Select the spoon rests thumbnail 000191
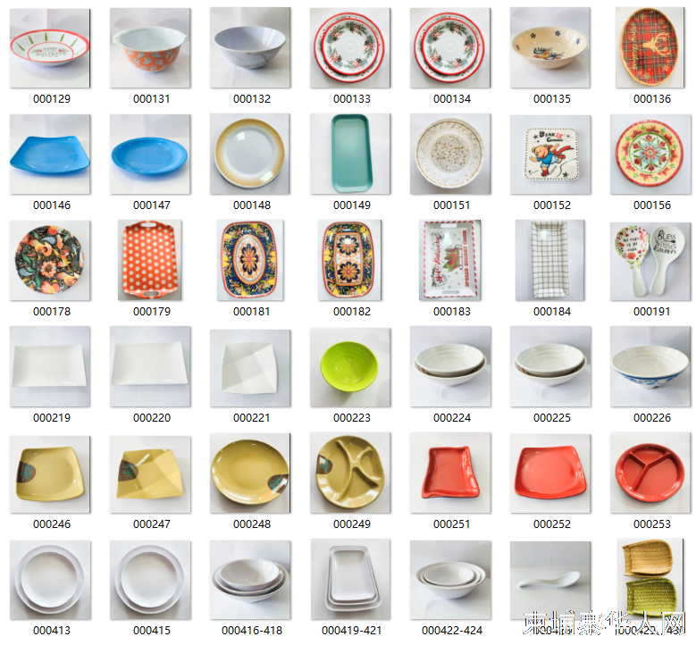Viewport: 696px width, 645px height. pyautogui.click(x=650, y=260)
